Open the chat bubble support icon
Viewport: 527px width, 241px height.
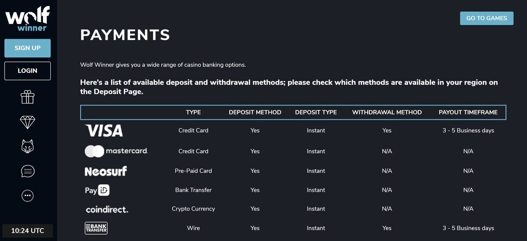click(x=28, y=171)
